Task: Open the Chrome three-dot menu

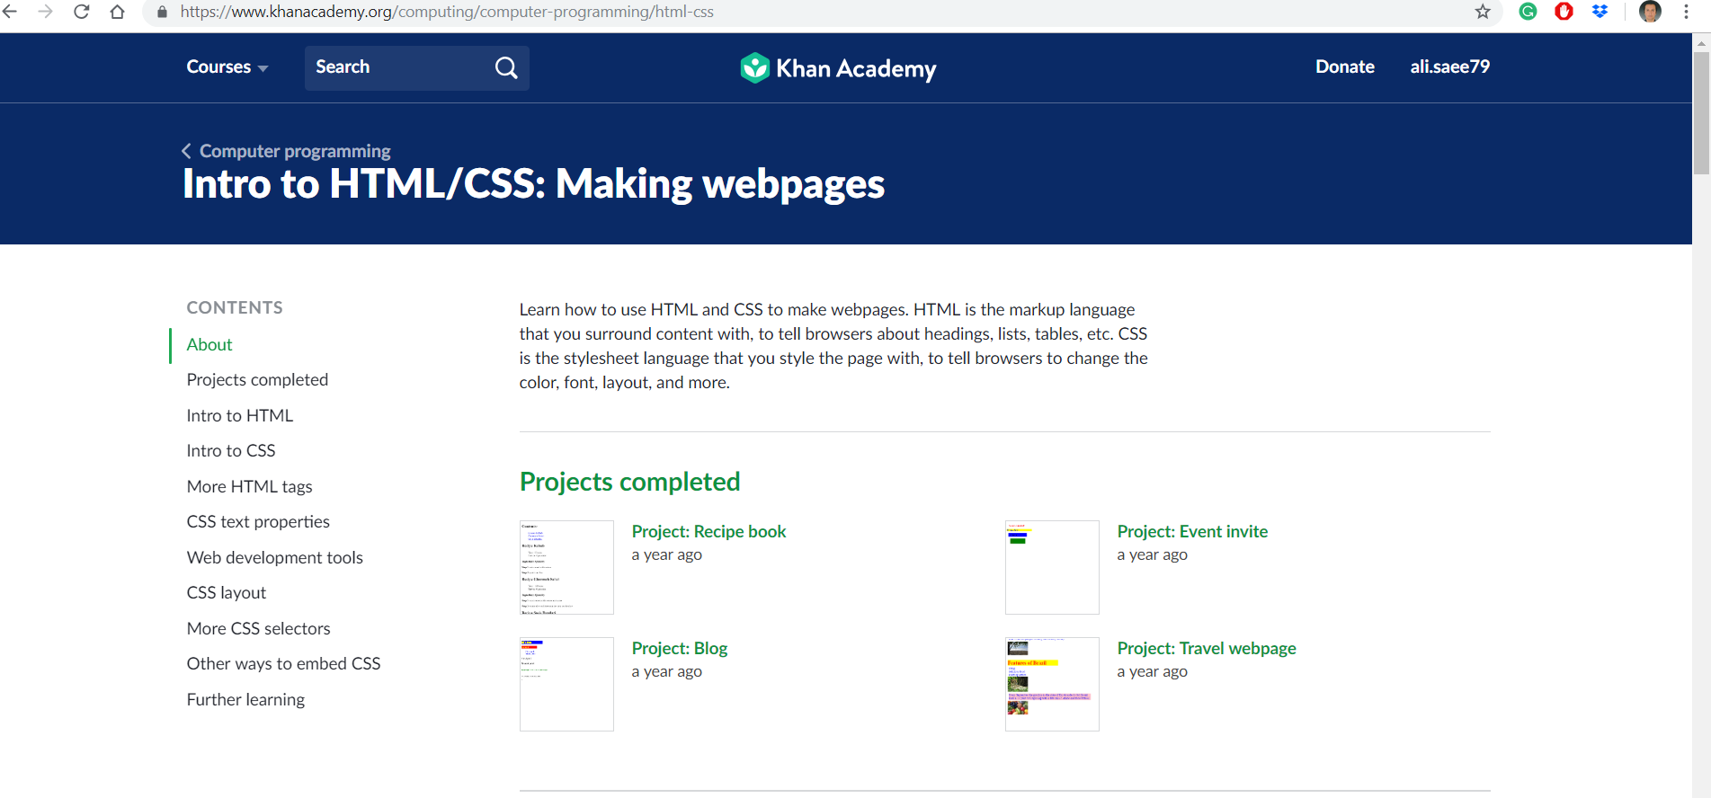Action: coord(1686,12)
